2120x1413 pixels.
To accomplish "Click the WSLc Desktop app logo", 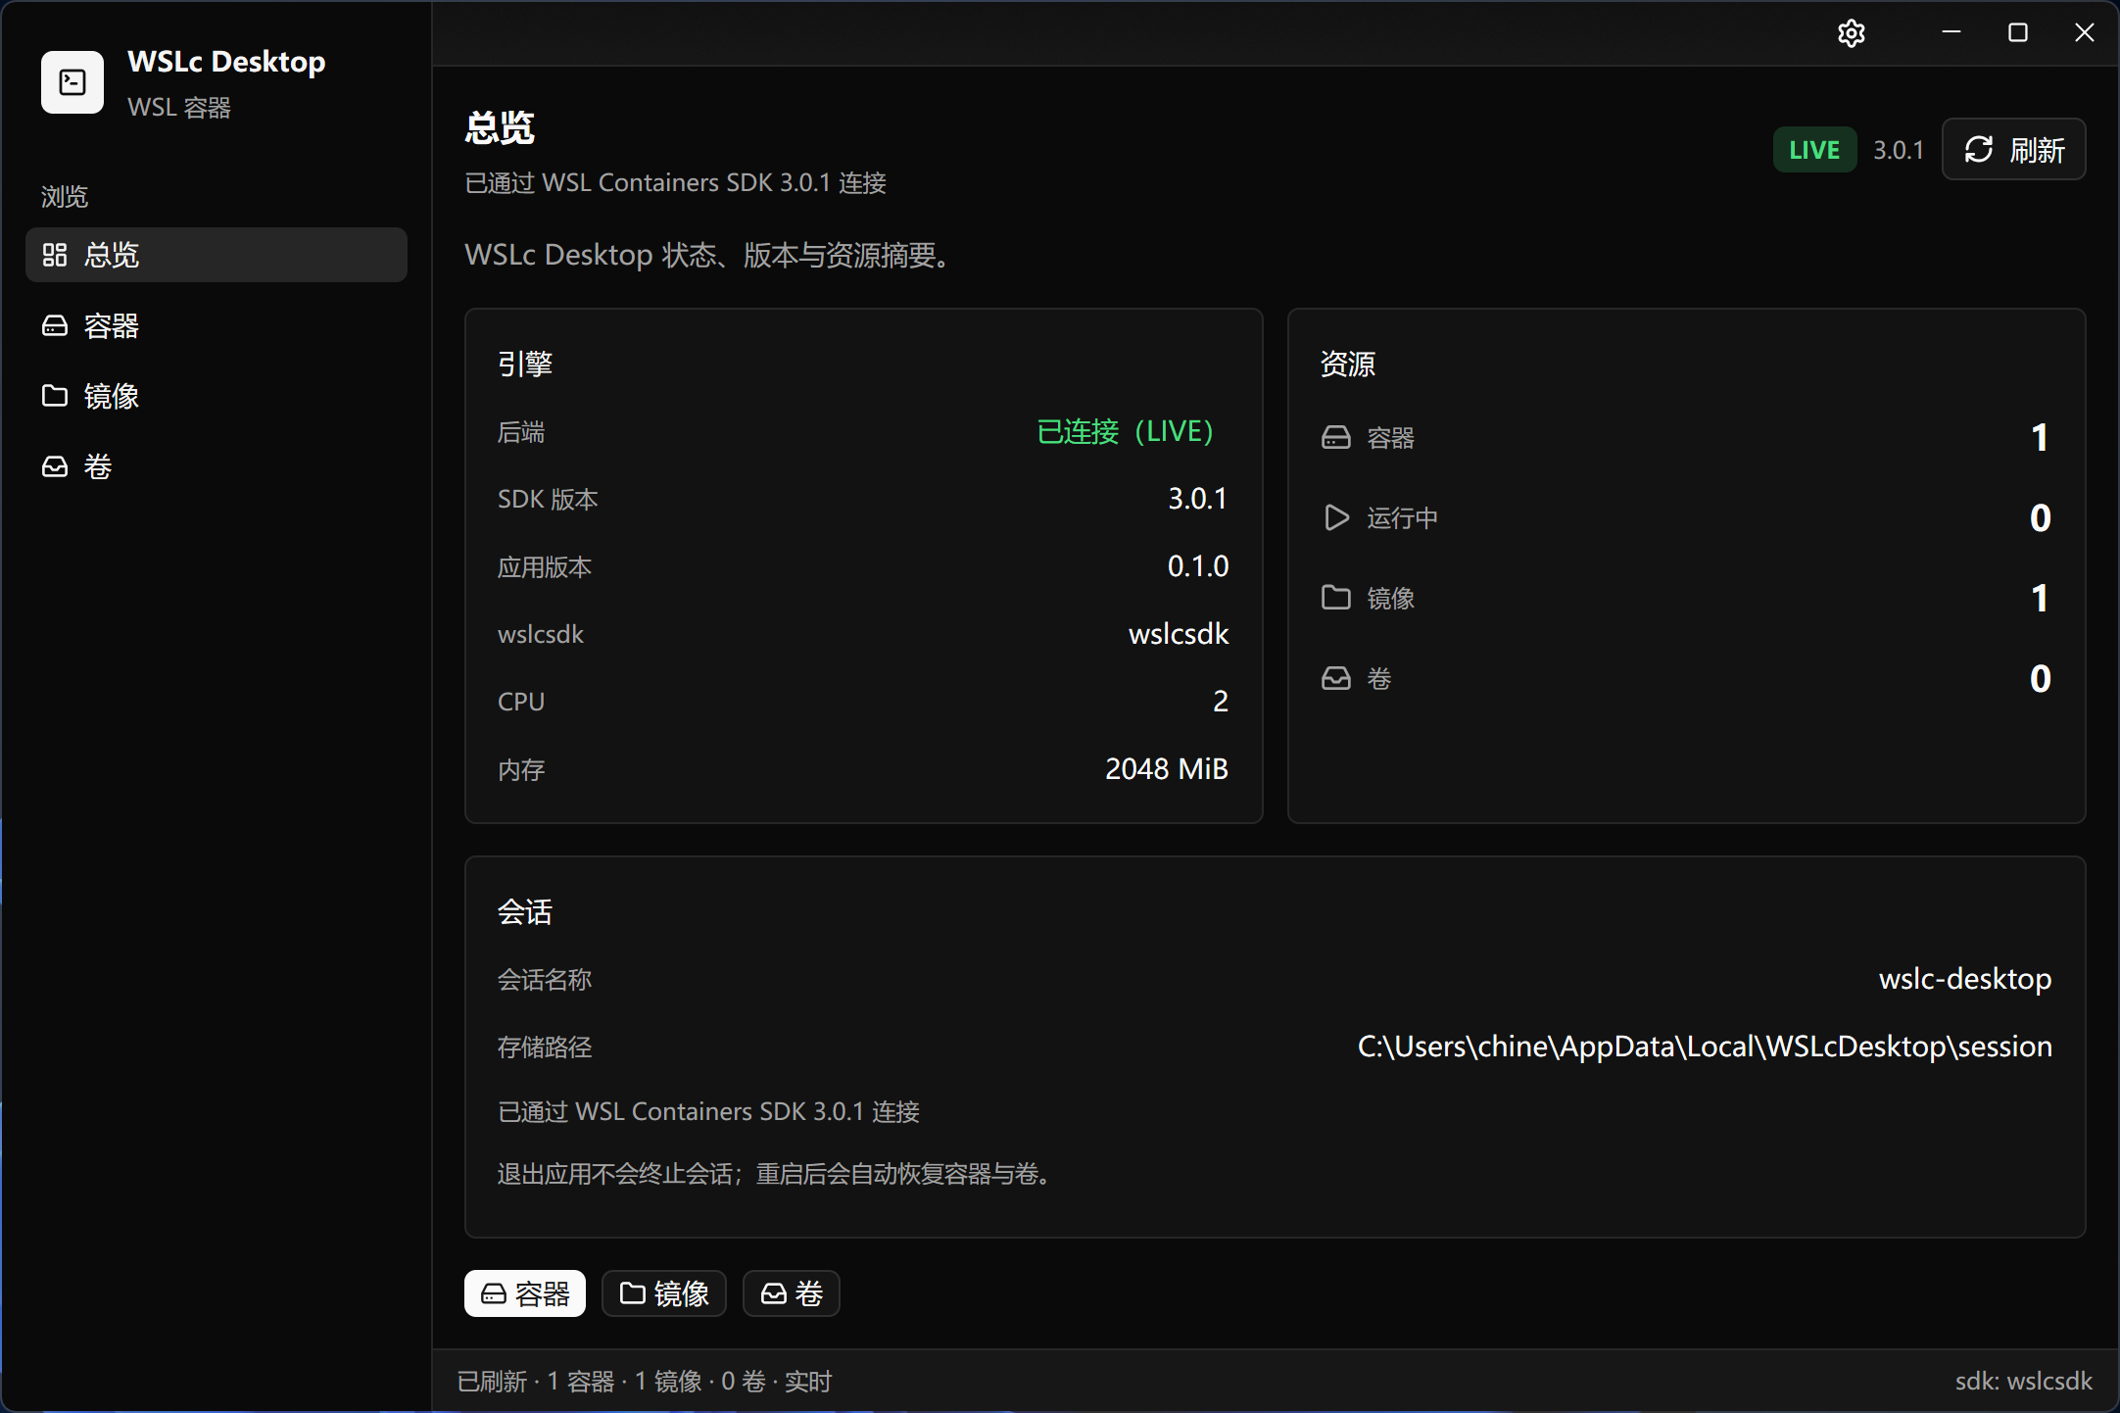I will point(72,82).
